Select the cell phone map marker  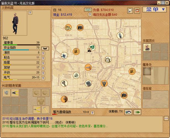tap(120, 35)
